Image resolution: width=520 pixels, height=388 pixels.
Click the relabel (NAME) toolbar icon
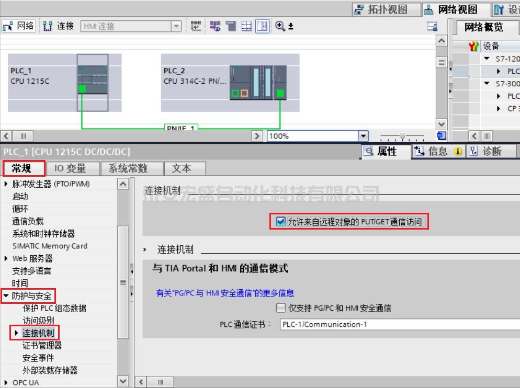(196, 26)
